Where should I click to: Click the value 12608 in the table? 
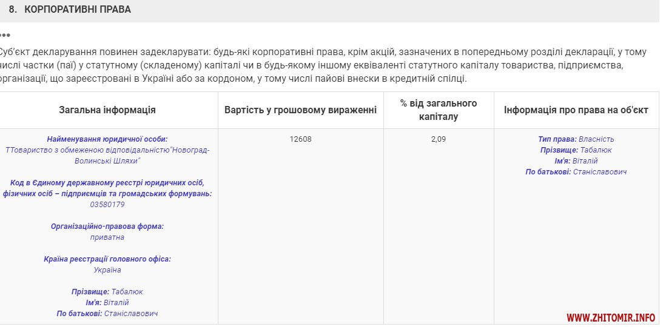pyautogui.click(x=300, y=139)
